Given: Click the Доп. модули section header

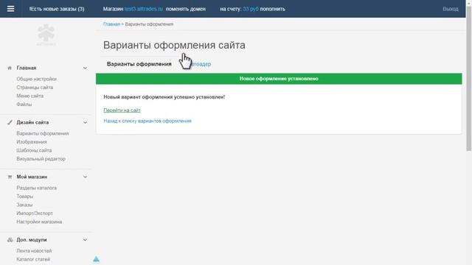Looking at the screenshot, I should (32, 240).
